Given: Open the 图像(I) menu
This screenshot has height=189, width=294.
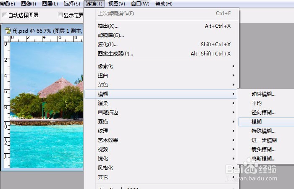Looking at the screenshot, I should [x=29, y=3].
